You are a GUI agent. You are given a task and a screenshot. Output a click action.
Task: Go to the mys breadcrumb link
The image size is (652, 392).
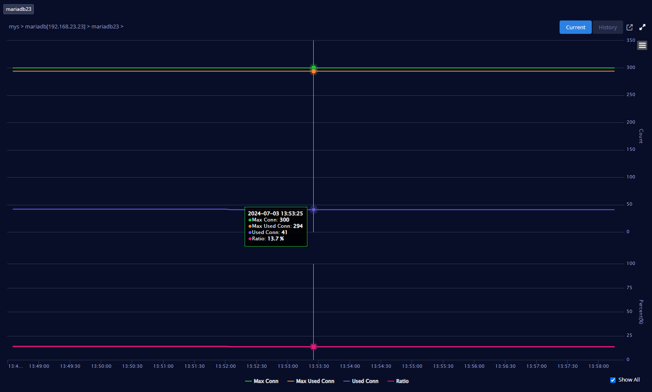[x=14, y=26]
